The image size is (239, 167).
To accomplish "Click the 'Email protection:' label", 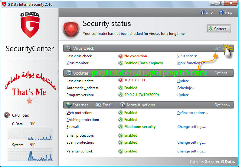I will pos(80,135).
